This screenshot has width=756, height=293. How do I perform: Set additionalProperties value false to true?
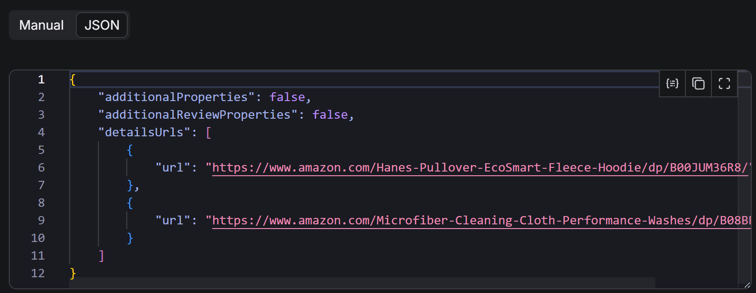tap(287, 97)
